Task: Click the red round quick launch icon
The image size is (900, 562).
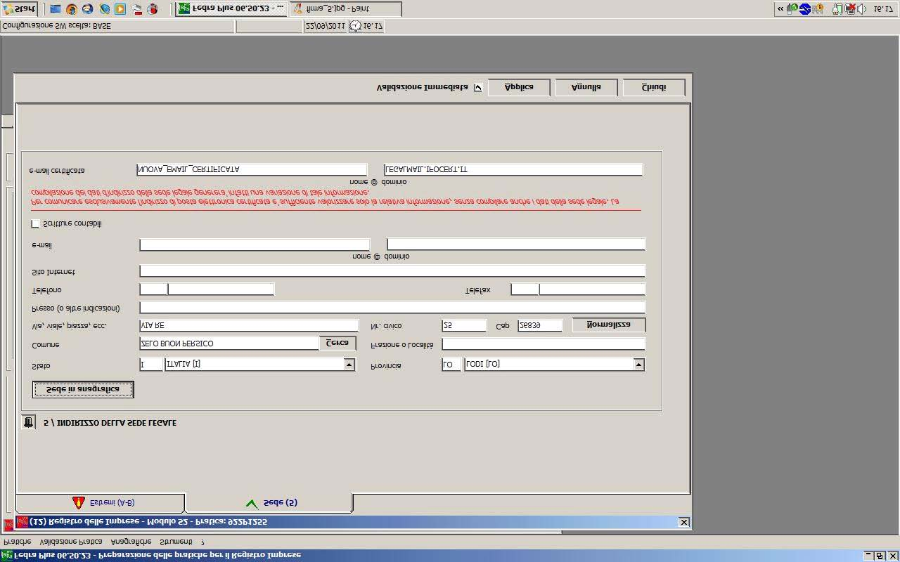Action: pyautogui.click(x=153, y=9)
